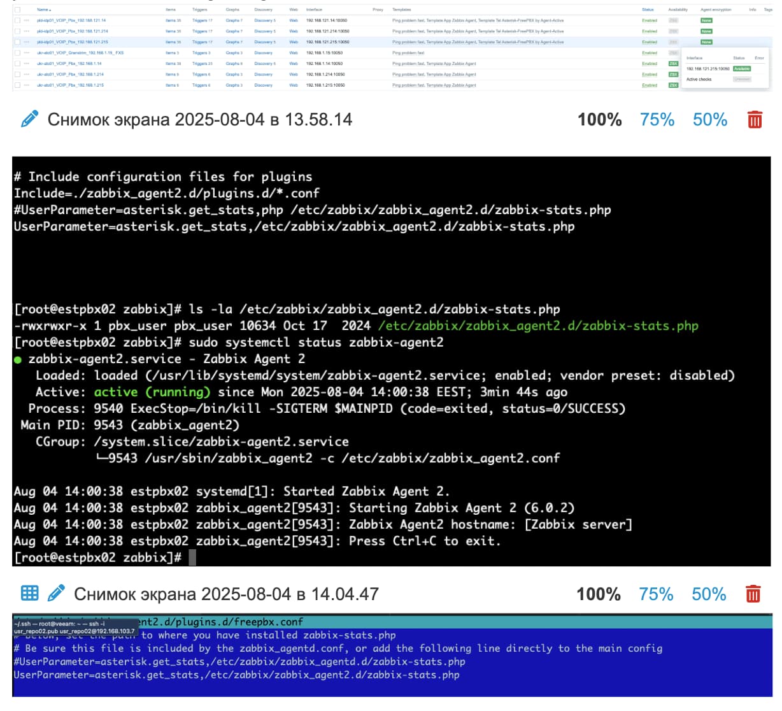Set screenshot 13.58.14 zoom to 75%

coord(657,119)
